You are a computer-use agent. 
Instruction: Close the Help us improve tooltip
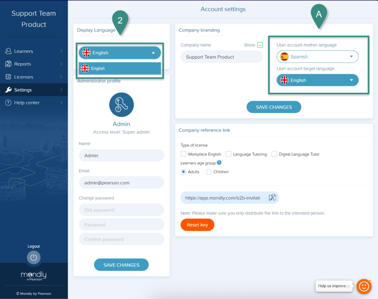click(349, 286)
